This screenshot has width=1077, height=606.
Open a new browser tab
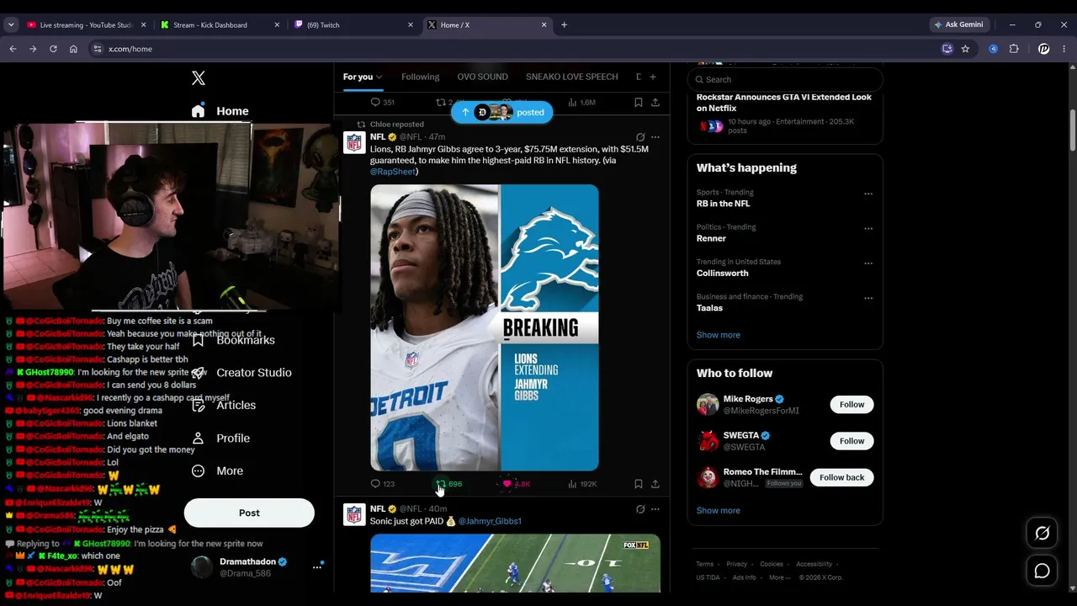[564, 25]
